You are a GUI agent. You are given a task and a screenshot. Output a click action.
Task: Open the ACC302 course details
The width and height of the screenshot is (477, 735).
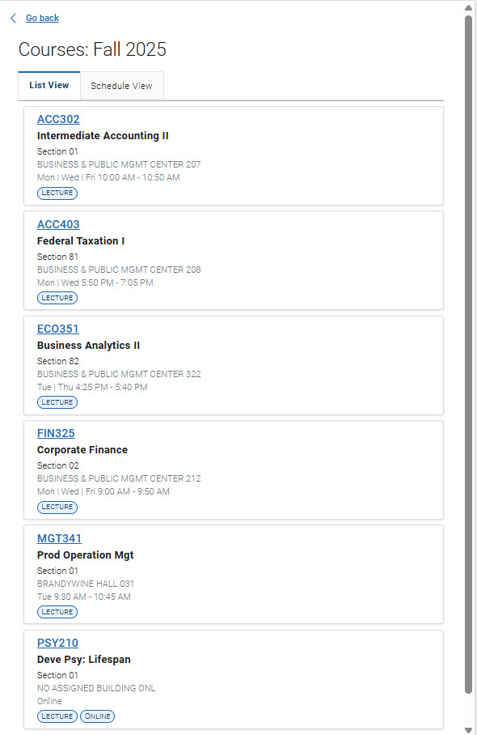(x=58, y=119)
